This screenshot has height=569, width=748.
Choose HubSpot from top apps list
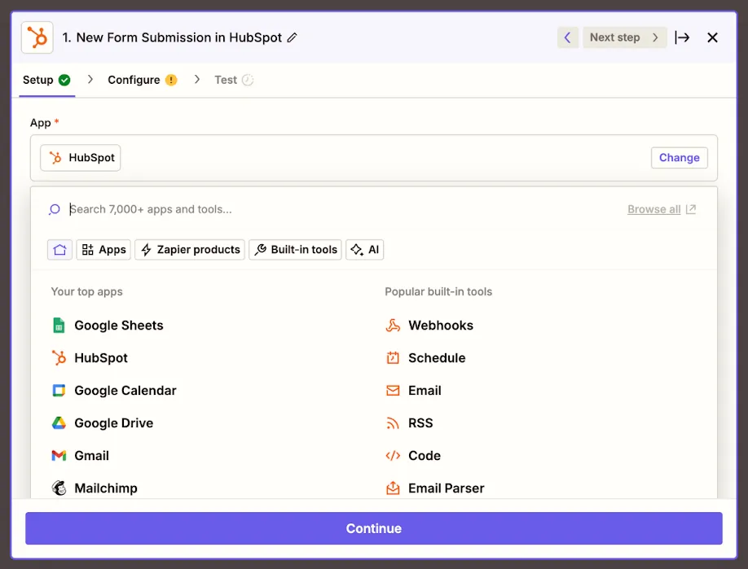101,358
